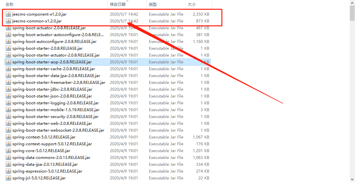
Task: Click jar icon of spring-boot-starter-mobile file
Action: (x=8, y=110)
